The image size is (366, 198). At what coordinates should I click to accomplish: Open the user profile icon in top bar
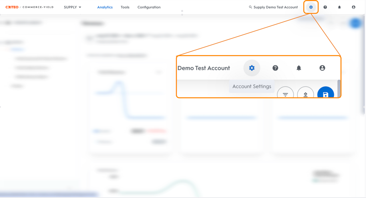click(x=354, y=7)
